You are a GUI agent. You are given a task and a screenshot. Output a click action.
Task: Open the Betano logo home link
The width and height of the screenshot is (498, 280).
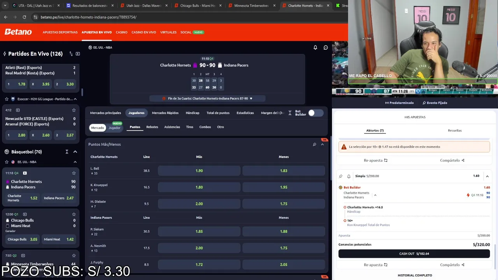tap(18, 32)
